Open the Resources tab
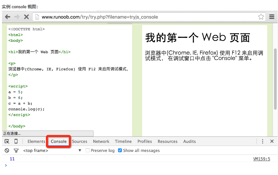Viewport: 278px width, 175px height. 168,141
